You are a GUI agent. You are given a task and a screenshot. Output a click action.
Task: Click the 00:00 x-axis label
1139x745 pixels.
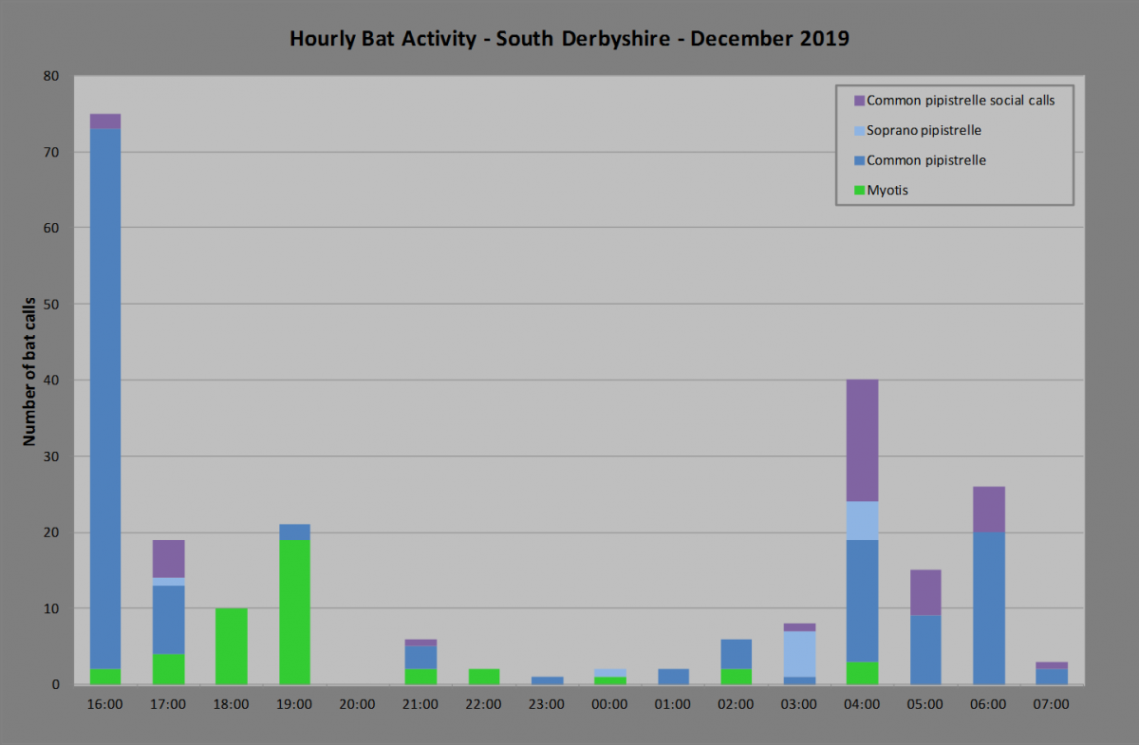tap(609, 705)
